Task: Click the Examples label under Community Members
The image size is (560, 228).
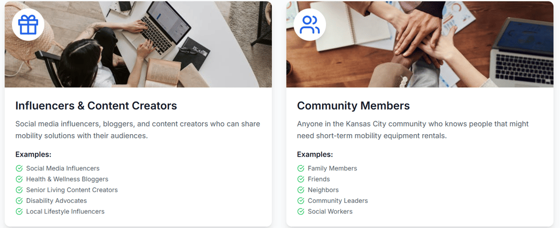Action: tap(315, 154)
